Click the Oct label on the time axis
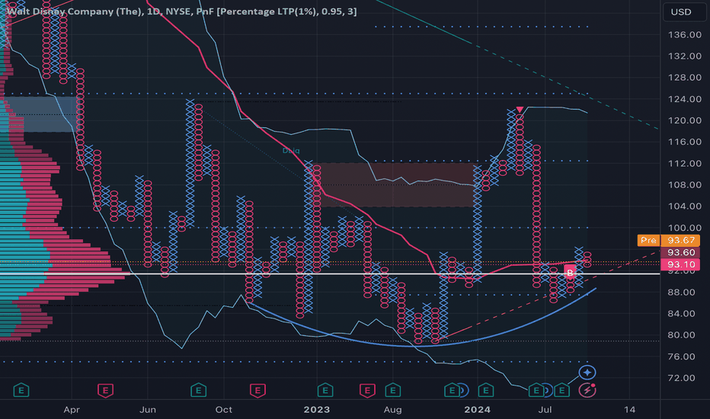Viewport: 710px width, 419px height. [224, 410]
